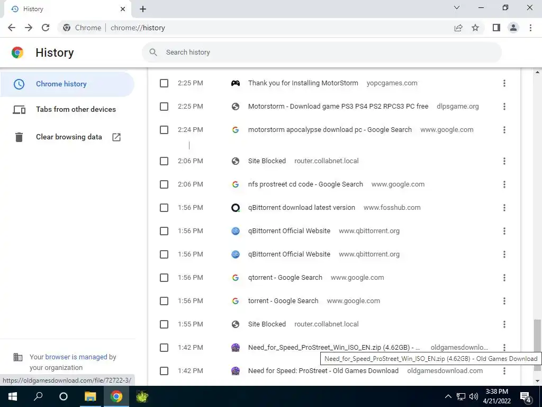
Task: Check the Motorstorm Download game PS3 entry
Action: coord(164,106)
